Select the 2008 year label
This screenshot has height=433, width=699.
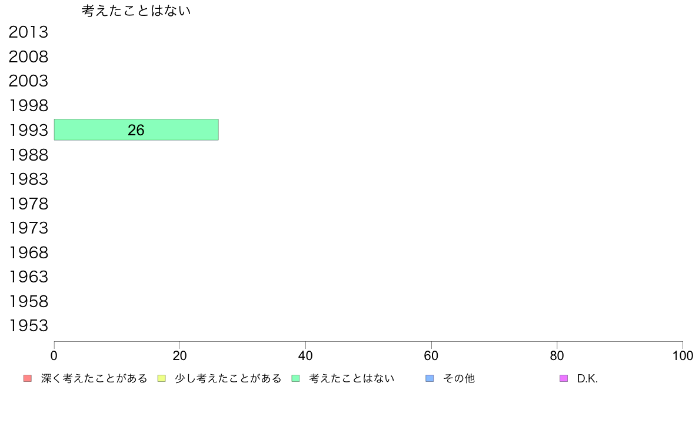tap(28, 56)
